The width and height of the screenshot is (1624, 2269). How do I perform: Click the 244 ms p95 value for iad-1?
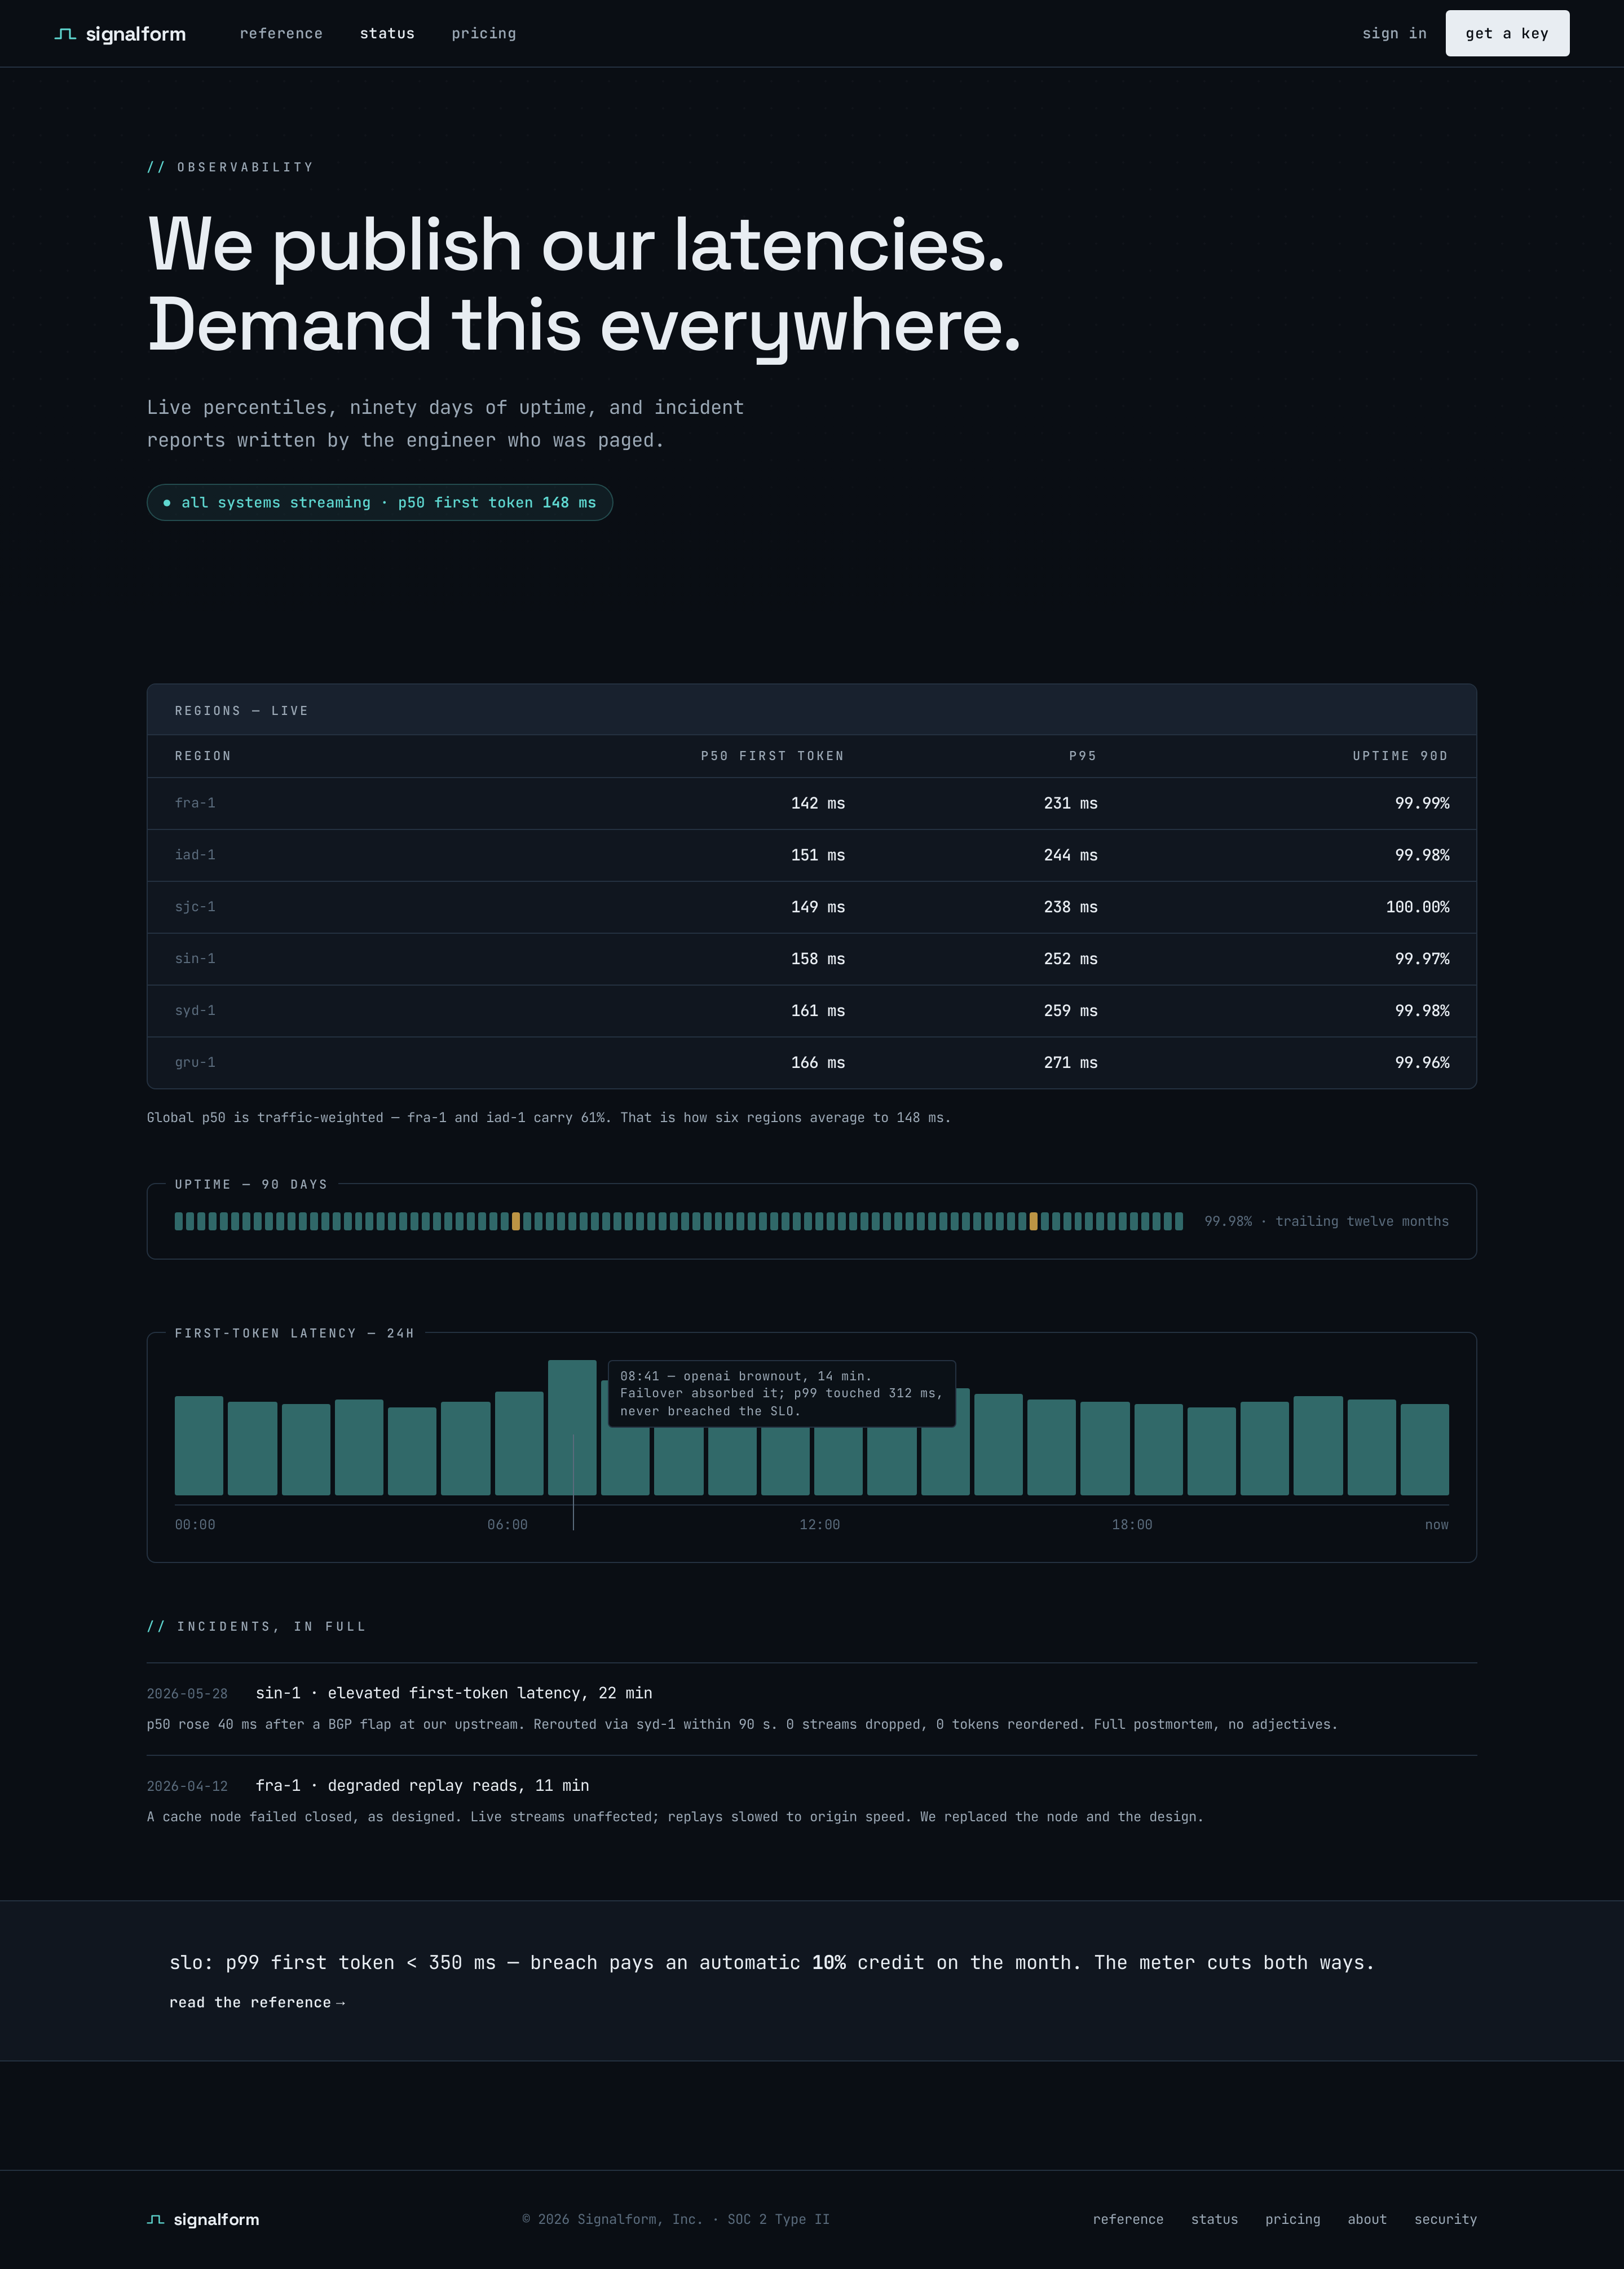[1071, 855]
